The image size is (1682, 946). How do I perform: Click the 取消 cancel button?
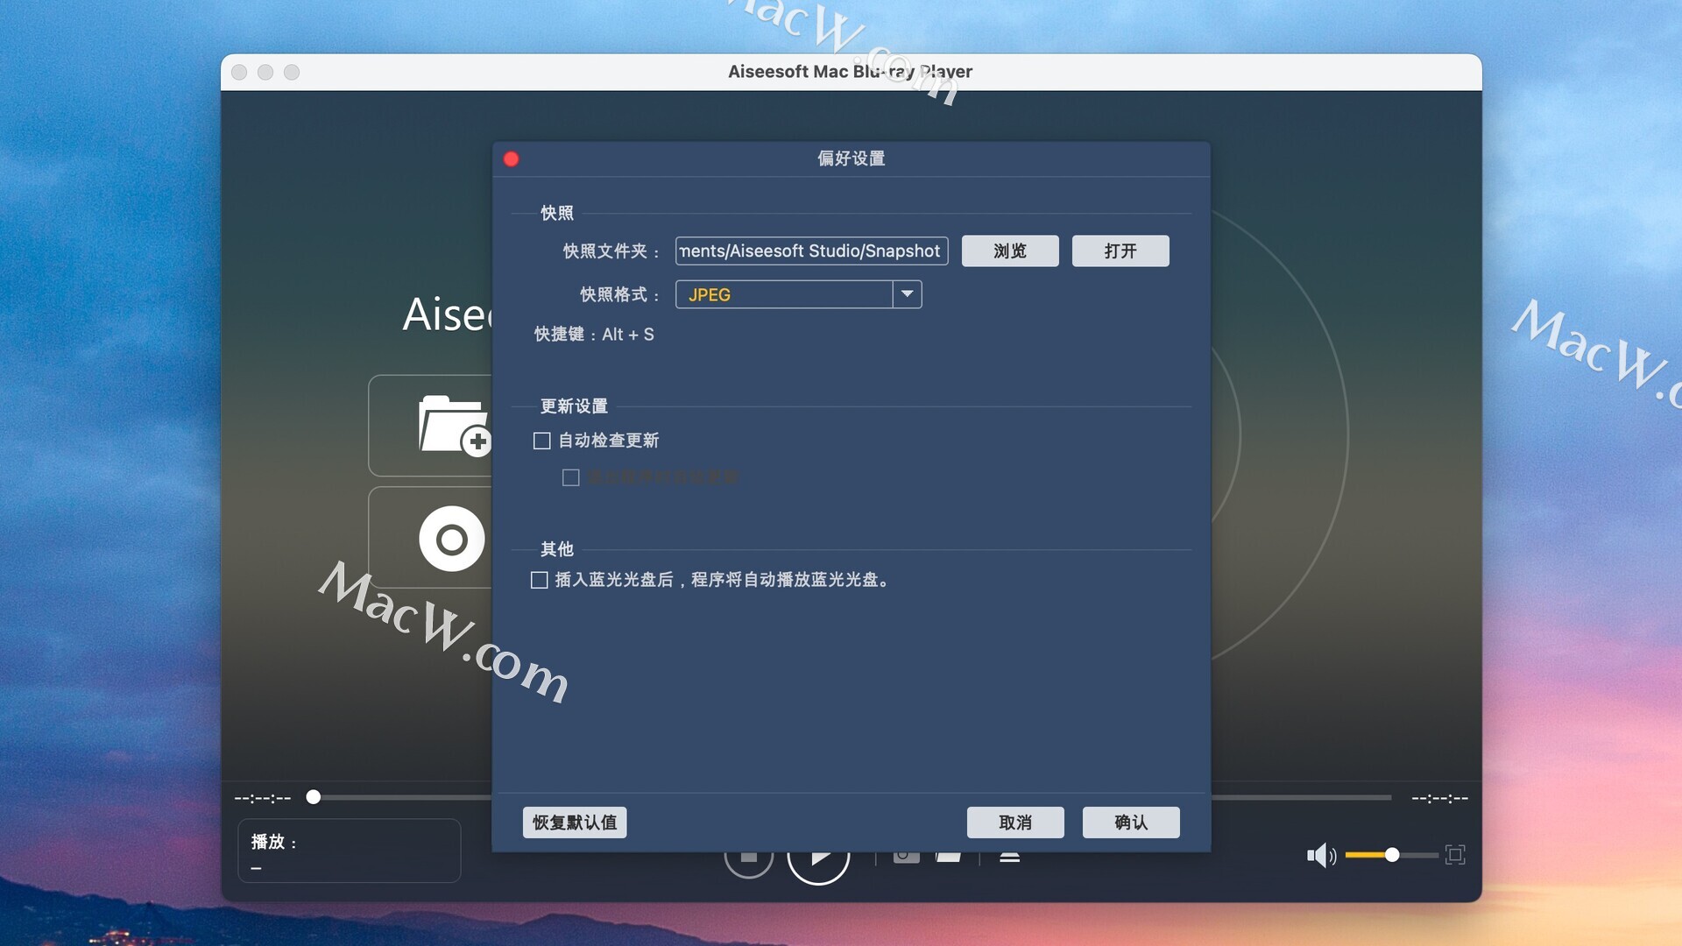tap(1015, 822)
